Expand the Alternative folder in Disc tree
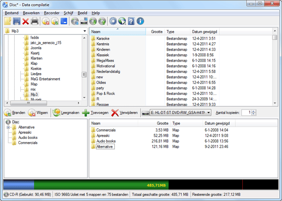282x201 pixels. tap(8, 127)
